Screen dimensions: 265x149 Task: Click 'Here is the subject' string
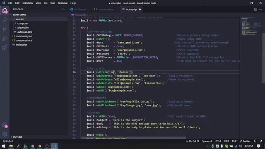[x=128, y=120]
